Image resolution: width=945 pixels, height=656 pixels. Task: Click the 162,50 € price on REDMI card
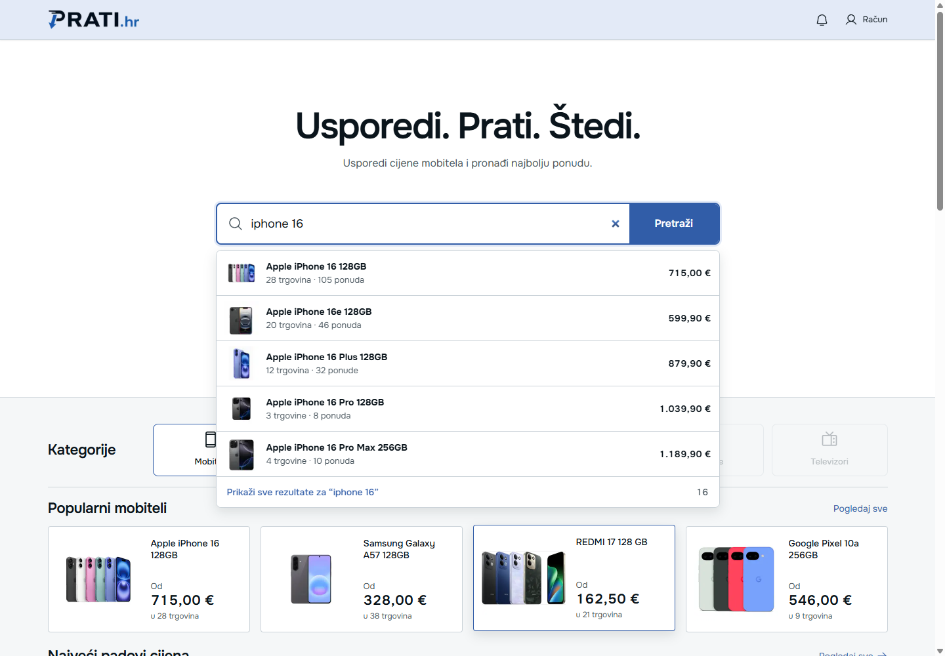point(608,599)
